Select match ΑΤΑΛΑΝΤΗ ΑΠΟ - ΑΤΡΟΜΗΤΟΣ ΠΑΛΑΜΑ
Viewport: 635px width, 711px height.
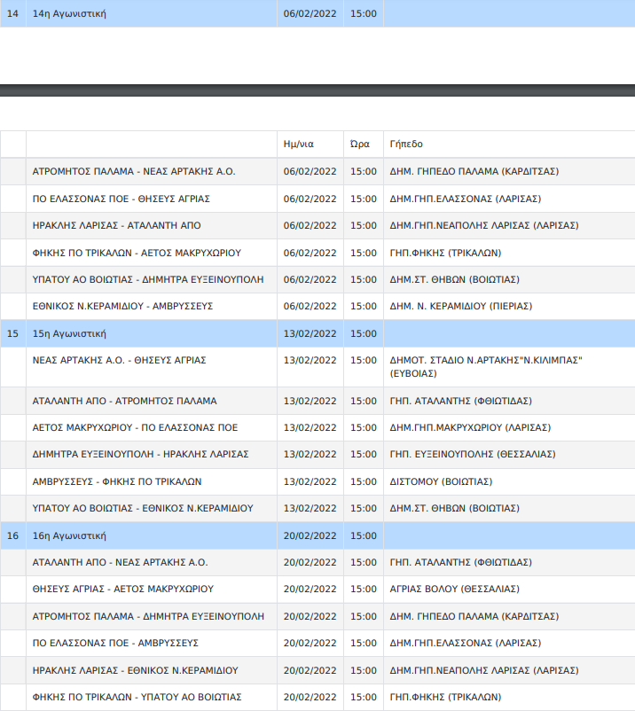(125, 401)
